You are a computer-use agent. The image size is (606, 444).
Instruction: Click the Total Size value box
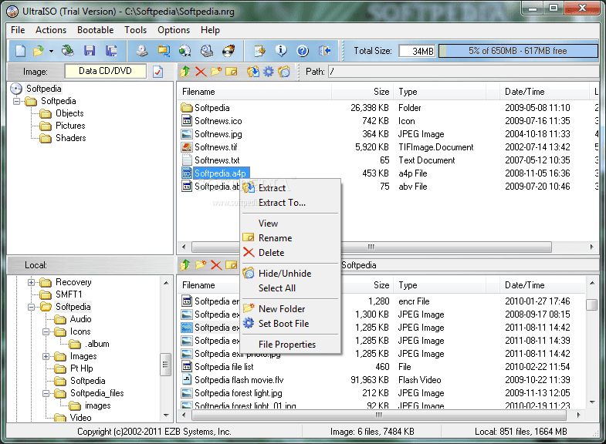pos(417,51)
